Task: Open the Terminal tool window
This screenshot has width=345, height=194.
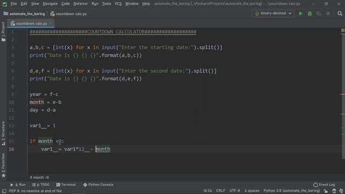Action: pos(66,185)
